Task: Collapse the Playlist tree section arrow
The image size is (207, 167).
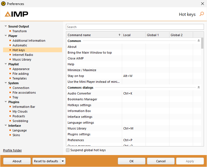Action: tap(6, 64)
